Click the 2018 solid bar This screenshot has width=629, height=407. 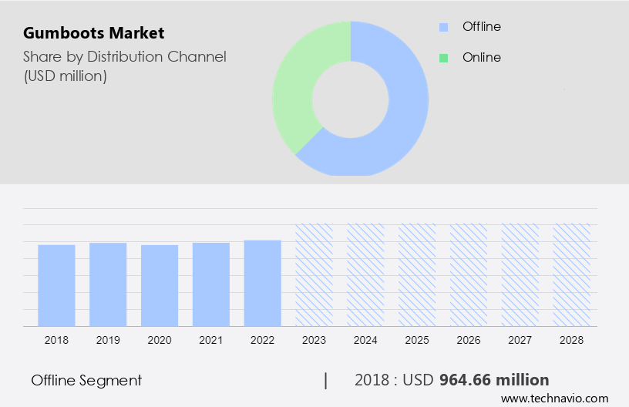tap(56, 285)
